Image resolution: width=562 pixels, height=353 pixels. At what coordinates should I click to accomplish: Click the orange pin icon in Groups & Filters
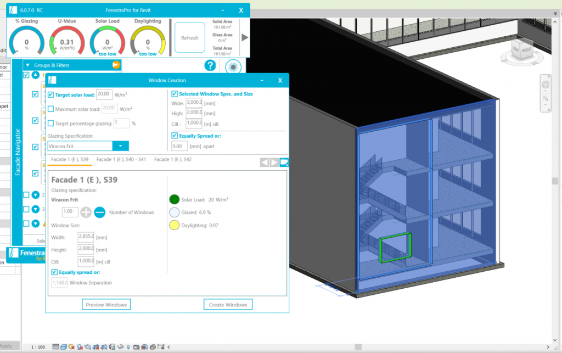pyautogui.click(x=116, y=65)
